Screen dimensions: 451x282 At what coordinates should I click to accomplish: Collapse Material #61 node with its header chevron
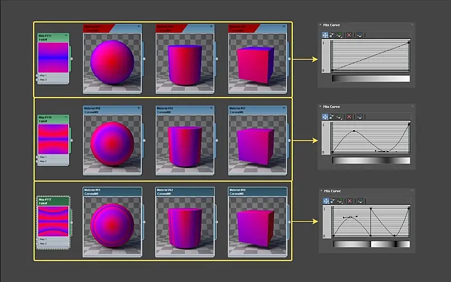pyautogui.click(x=139, y=190)
